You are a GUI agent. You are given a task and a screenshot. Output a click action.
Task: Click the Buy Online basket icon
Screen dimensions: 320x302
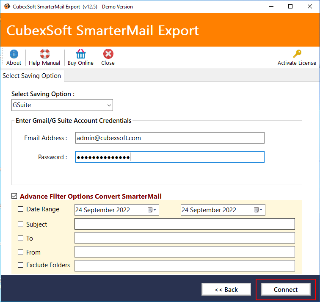(80, 54)
